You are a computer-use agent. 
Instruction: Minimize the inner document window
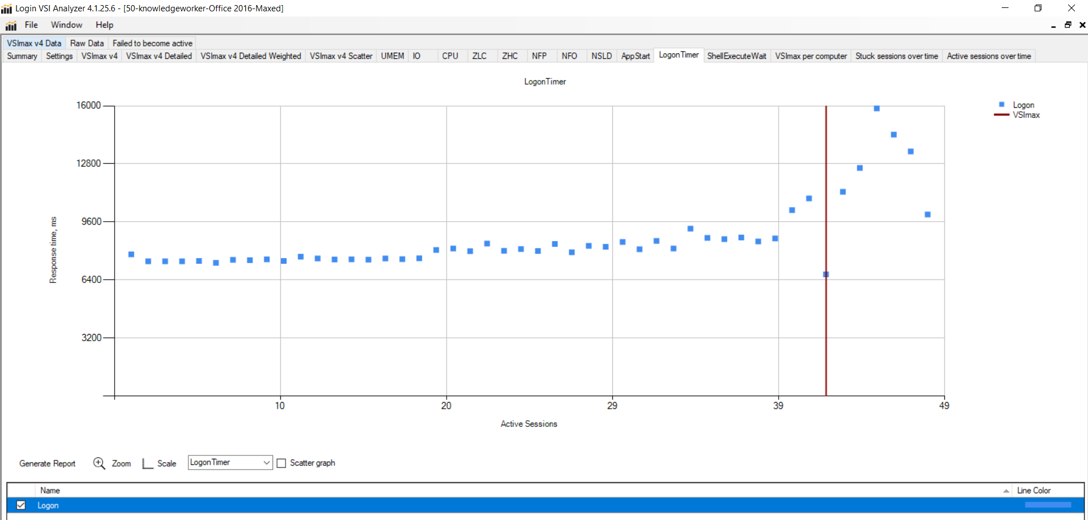[1053, 26]
